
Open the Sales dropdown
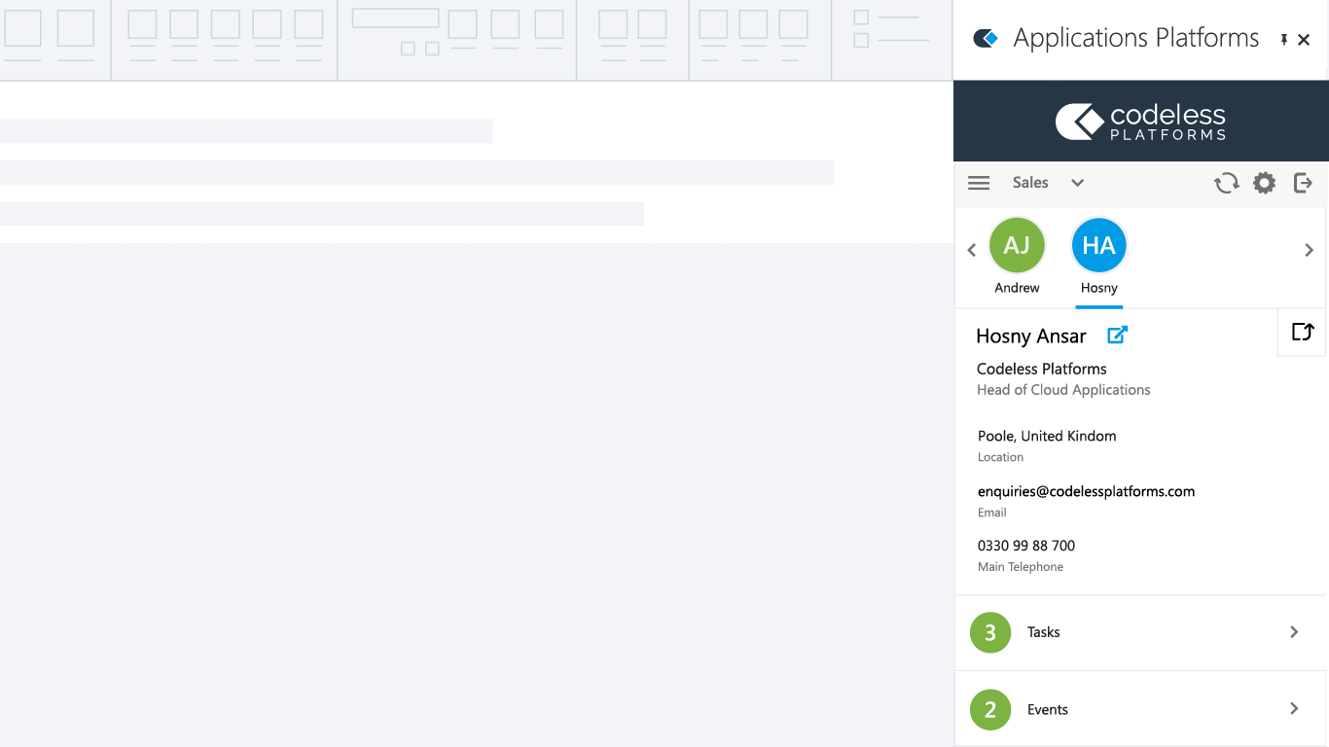coord(1048,183)
